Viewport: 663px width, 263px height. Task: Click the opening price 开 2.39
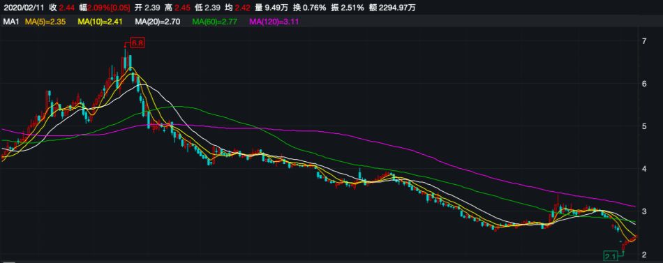147,8
